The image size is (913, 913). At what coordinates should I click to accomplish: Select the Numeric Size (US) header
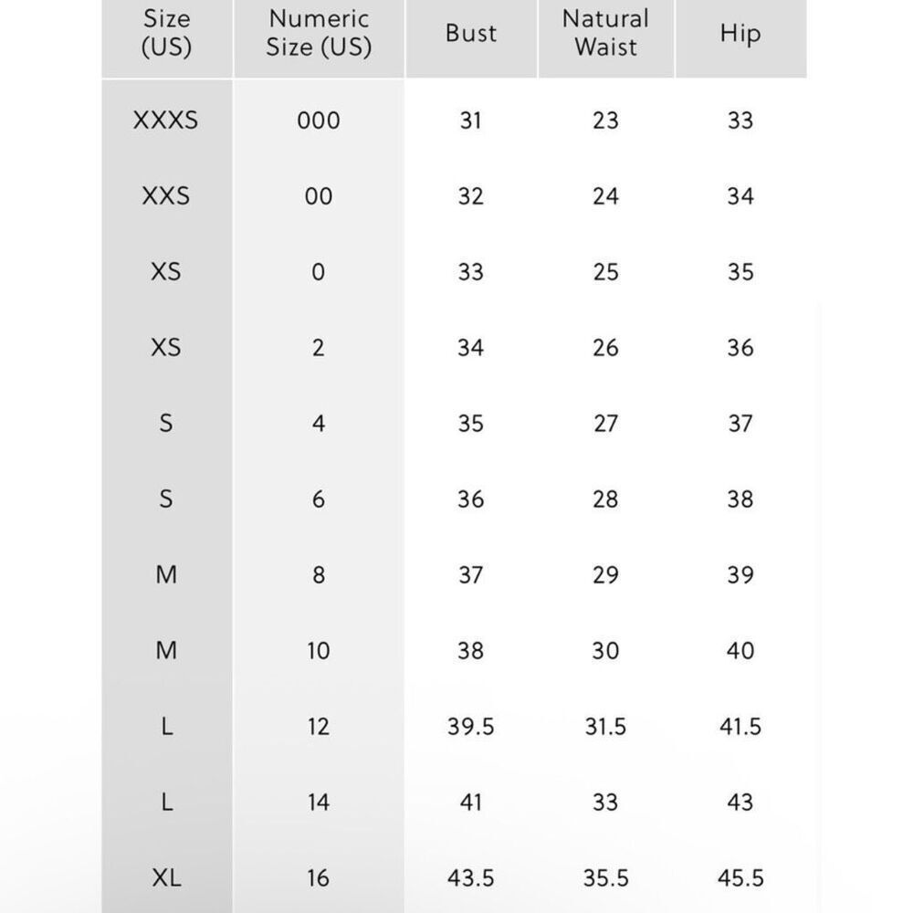tap(319, 33)
